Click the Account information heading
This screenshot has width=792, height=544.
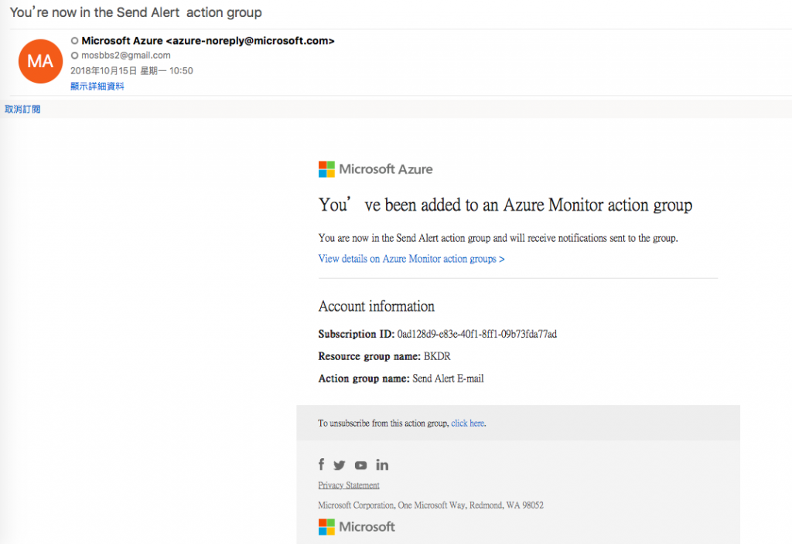pos(377,306)
